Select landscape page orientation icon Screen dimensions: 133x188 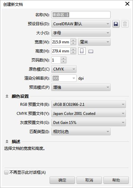(x=91, y=51)
